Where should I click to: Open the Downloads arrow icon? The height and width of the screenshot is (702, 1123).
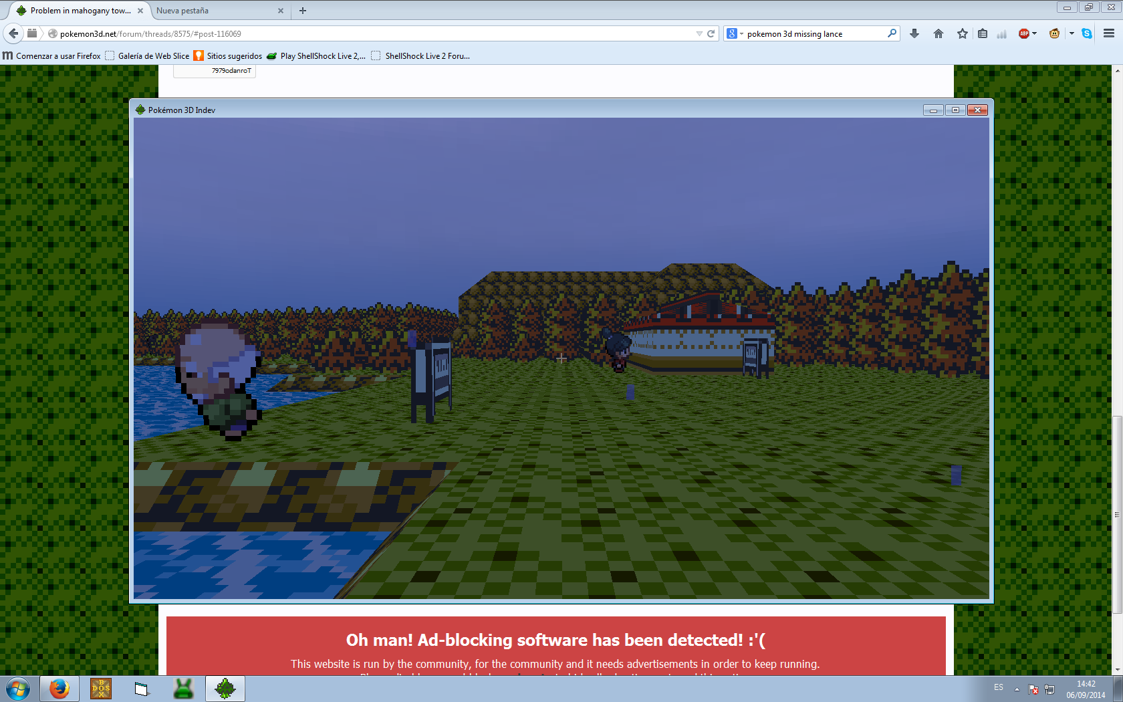914,33
